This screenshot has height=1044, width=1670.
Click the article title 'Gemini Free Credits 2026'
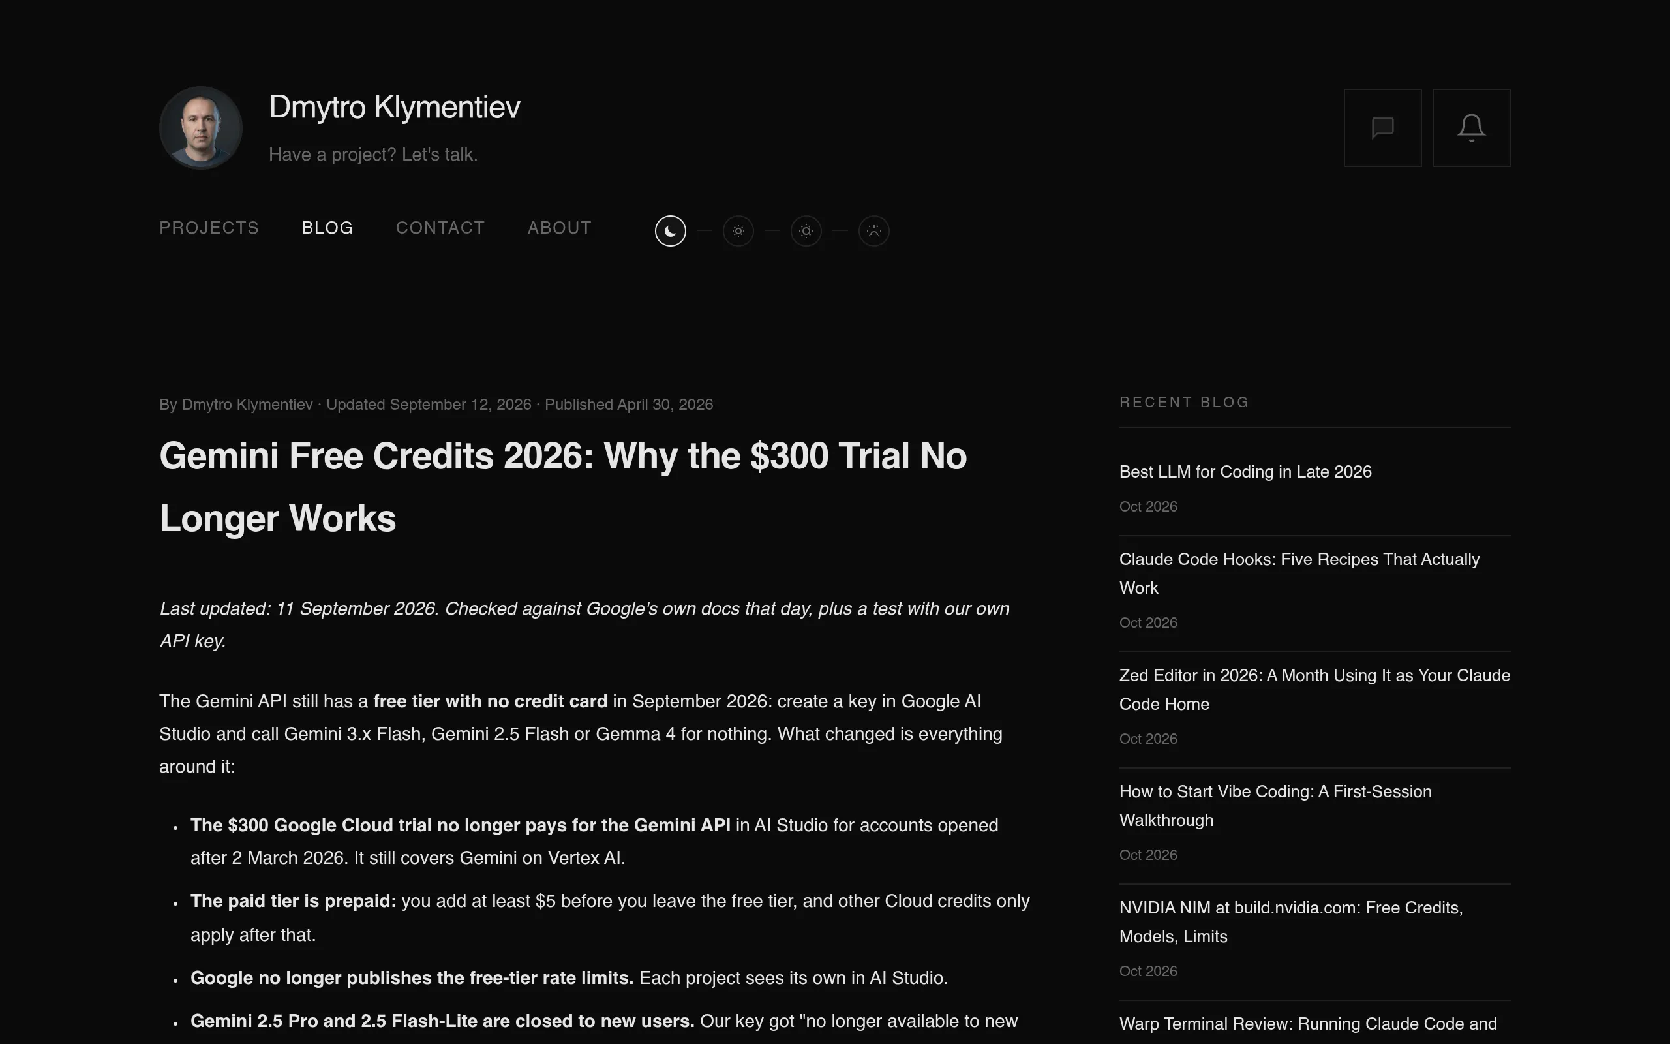click(563, 487)
